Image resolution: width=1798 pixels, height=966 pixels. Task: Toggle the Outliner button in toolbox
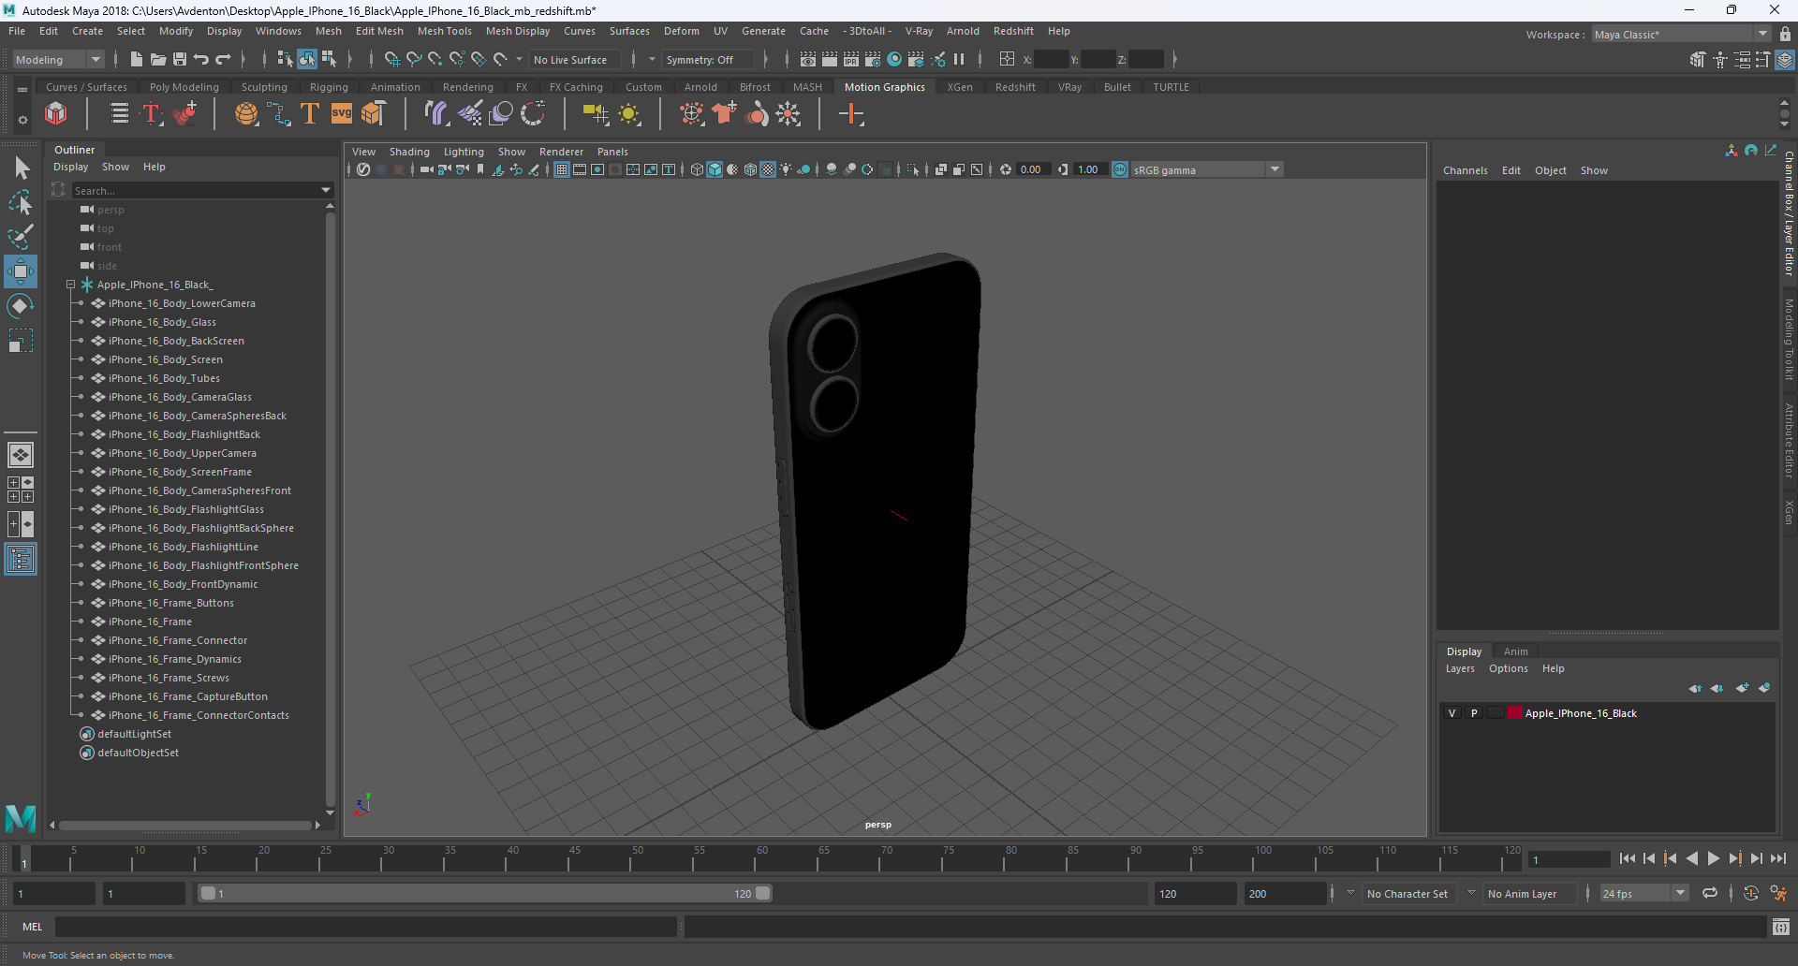21,560
